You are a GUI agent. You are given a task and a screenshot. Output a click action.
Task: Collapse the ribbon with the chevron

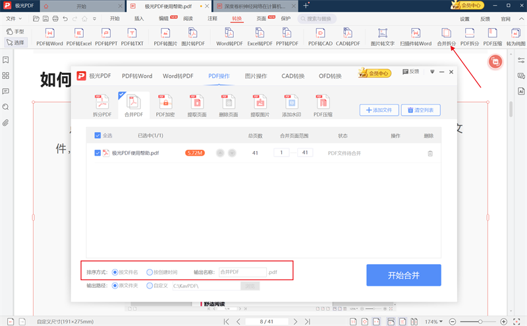[x=521, y=19]
